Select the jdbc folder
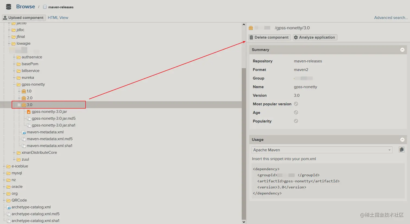The height and width of the screenshot is (224, 410). tap(20, 30)
